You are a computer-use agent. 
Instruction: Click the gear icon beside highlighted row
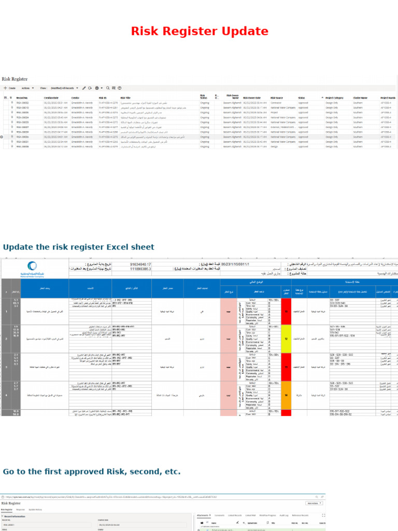(2, 137)
